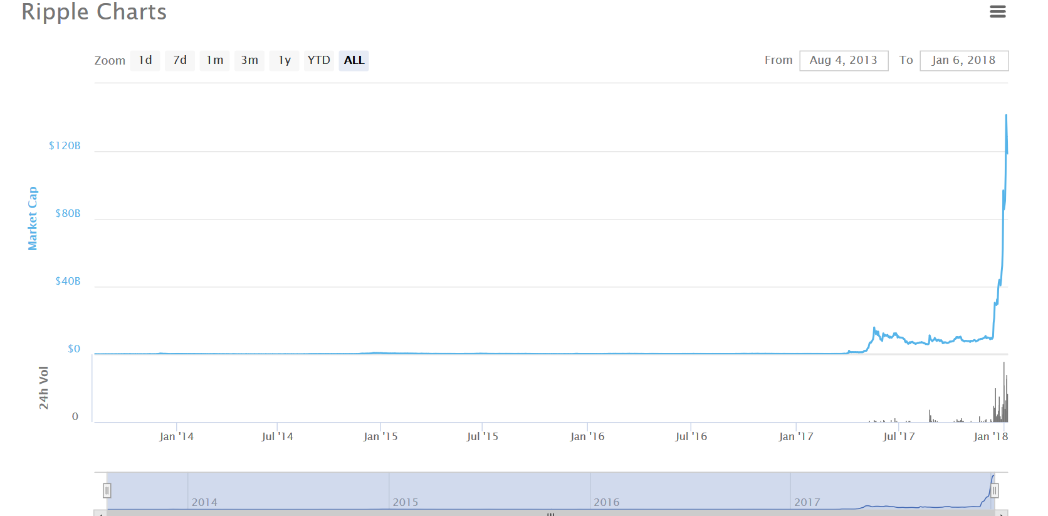This screenshot has width=1048, height=516.
Task: Click the market cap peak near Jan '18
Action: [x=1006, y=116]
